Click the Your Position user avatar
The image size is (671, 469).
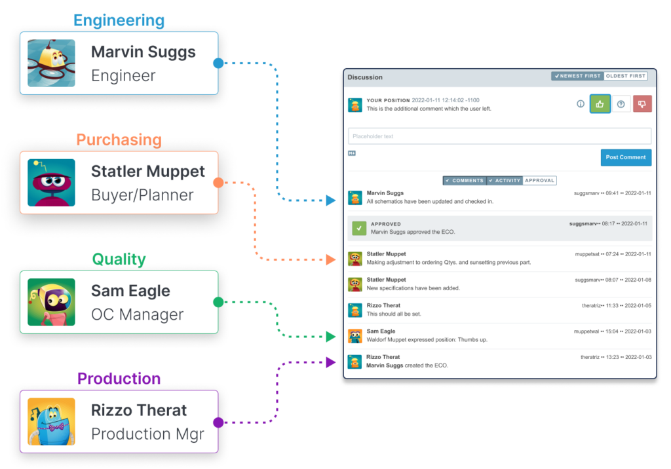(355, 105)
